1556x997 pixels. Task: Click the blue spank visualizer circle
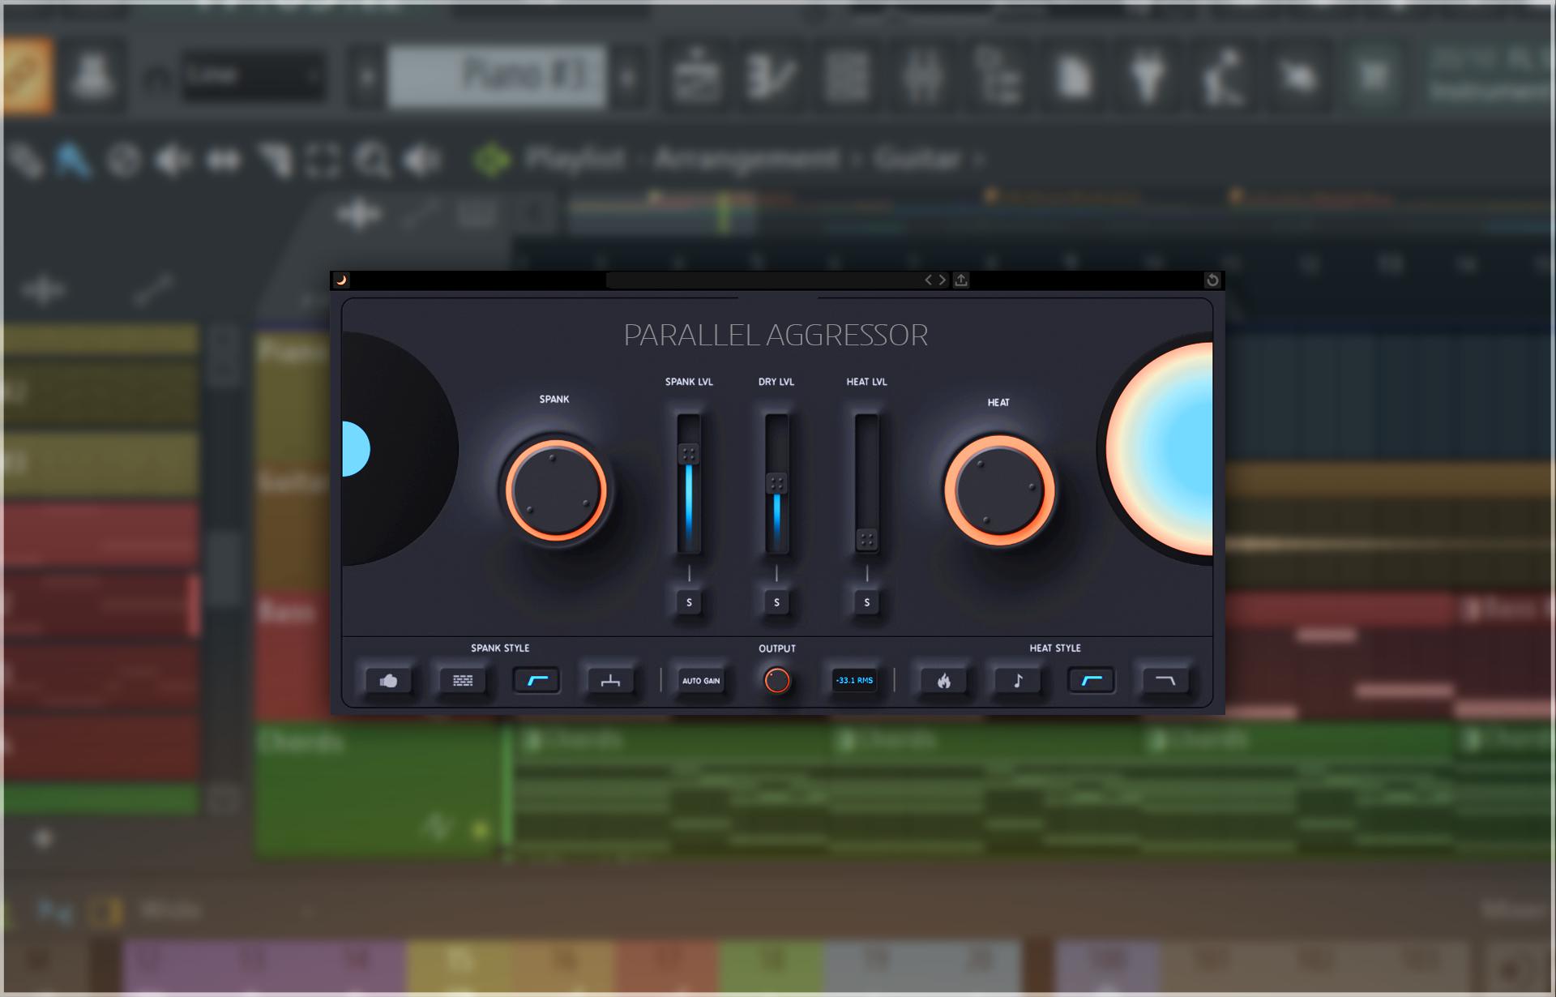click(356, 449)
